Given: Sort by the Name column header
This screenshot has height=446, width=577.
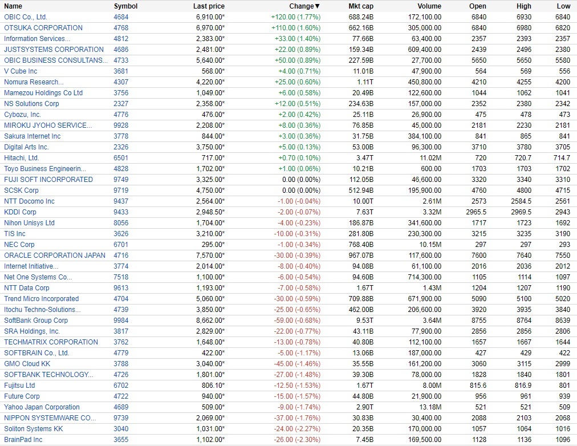Looking at the screenshot, I should pyautogui.click(x=13, y=6).
